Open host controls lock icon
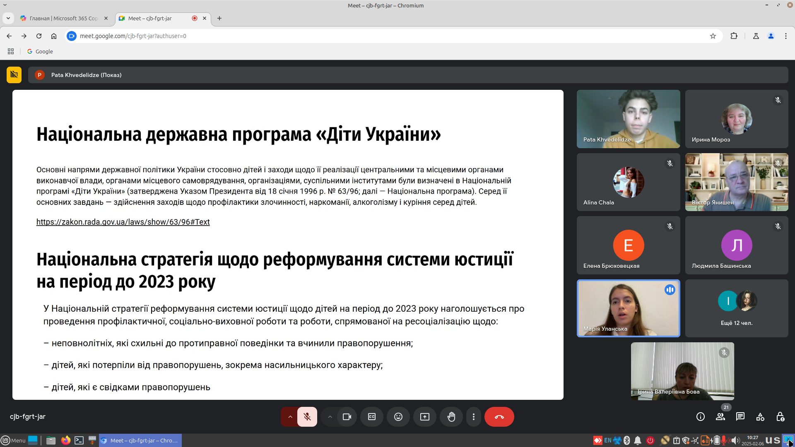 tap(780, 417)
